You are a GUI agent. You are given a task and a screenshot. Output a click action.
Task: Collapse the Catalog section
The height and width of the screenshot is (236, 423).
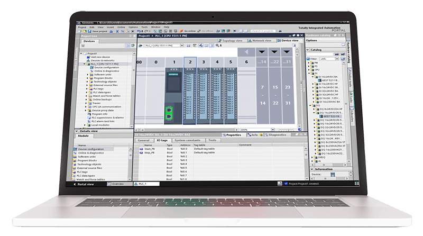308,50
